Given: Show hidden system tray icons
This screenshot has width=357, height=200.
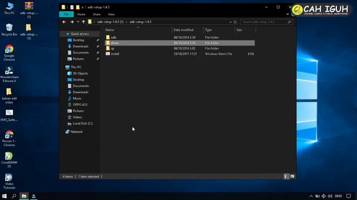Looking at the screenshot, I should pyautogui.click(x=311, y=196).
